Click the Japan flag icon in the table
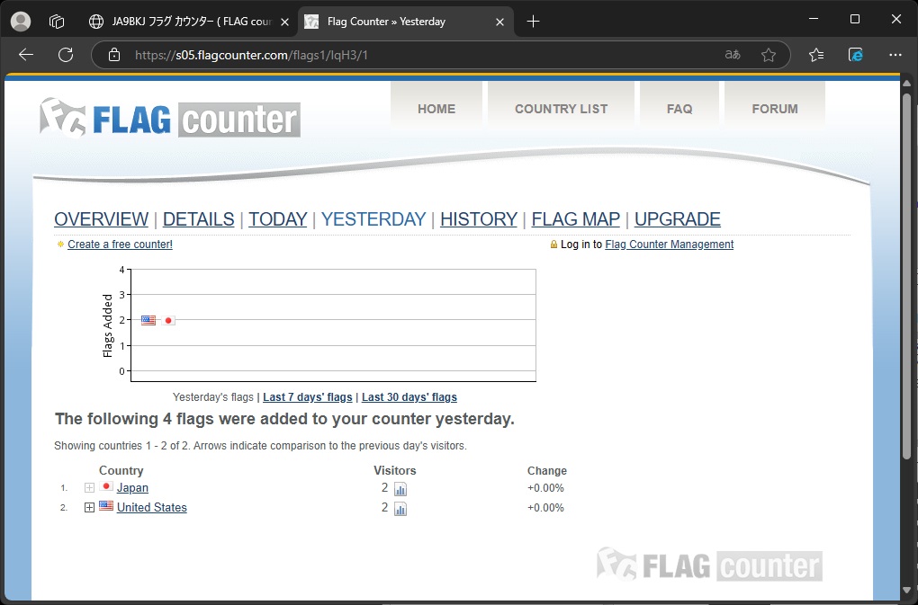 pos(106,486)
